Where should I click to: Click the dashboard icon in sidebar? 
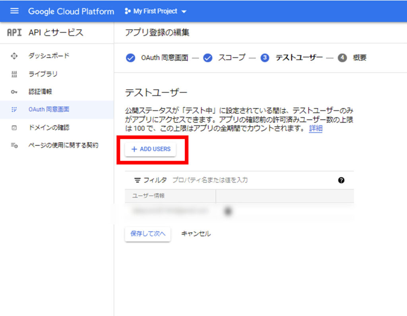14,56
